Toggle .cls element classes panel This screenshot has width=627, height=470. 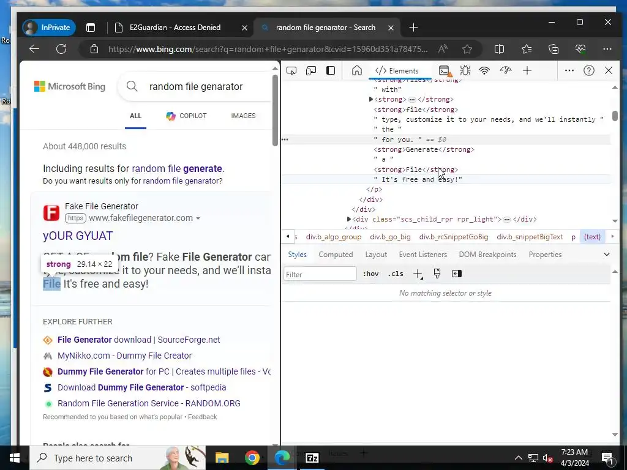click(396, 274)
